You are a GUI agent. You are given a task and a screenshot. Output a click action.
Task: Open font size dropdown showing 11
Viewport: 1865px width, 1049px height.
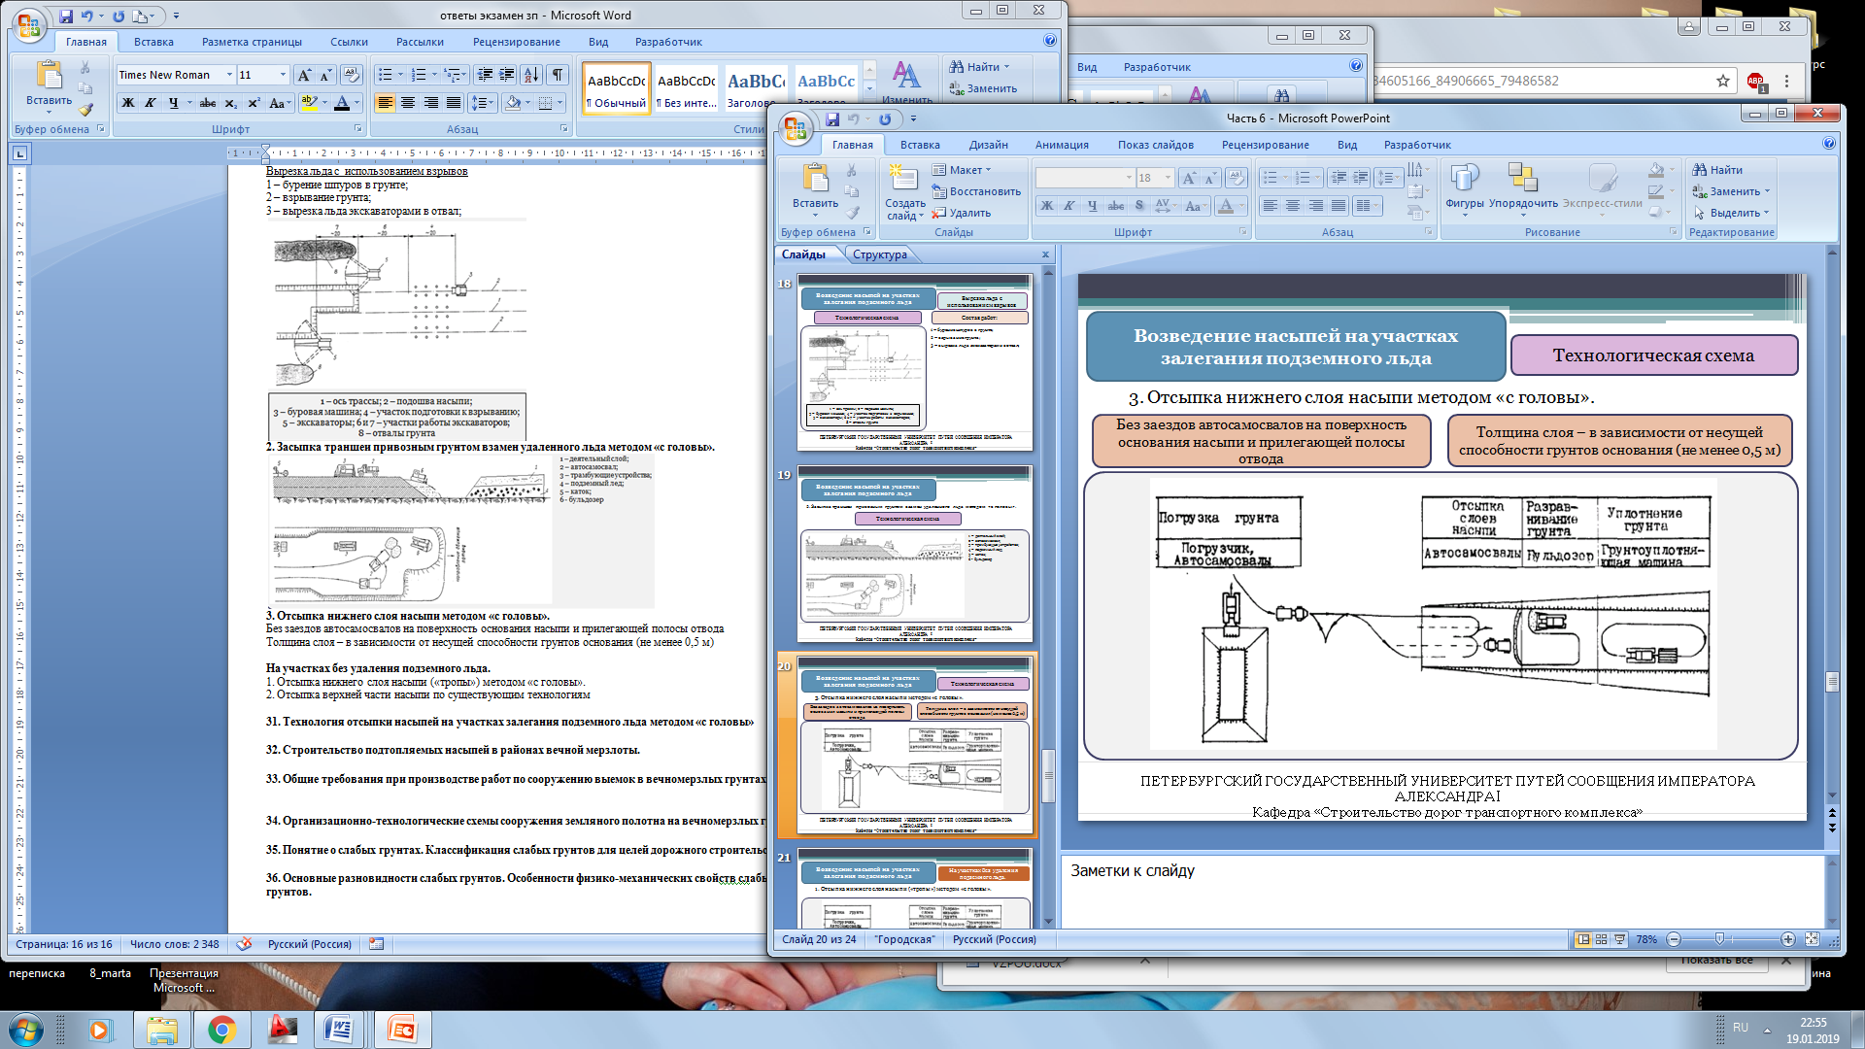pyautogui.click(x=283, y=75)
